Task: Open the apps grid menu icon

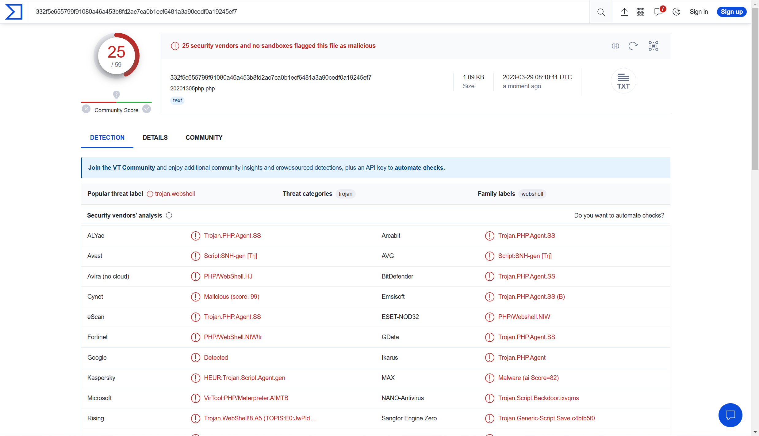Action: (x=640, y=12)
